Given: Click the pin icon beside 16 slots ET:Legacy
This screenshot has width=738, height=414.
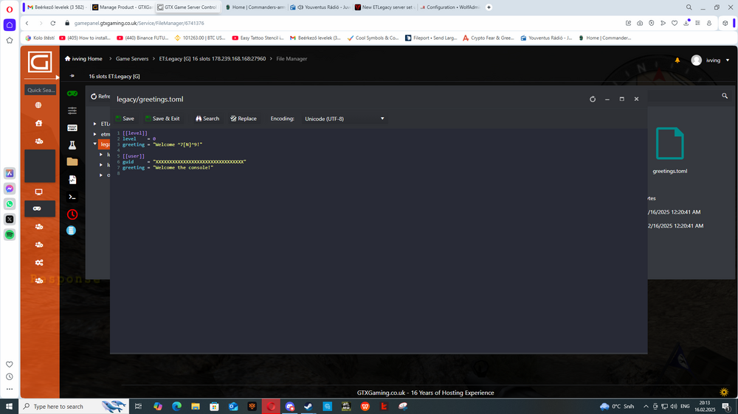Looking at the screenshot, I should pyautogui.click(x=72, y=76).
